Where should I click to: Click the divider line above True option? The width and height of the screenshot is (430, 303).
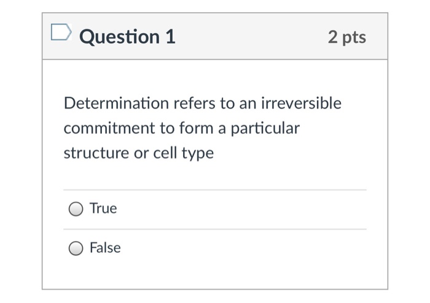(x=215, y=190)
